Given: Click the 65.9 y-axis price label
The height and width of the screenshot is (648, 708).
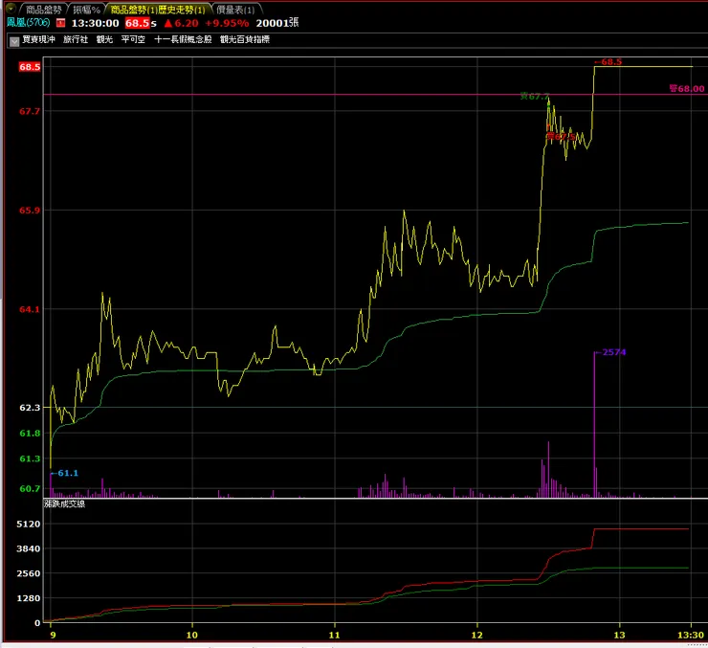Looking at the screenshot, I should (x=30, y=210).
